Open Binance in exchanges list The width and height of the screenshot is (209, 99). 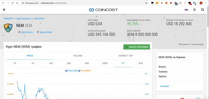pyautogui.click(x=162, y=67)
